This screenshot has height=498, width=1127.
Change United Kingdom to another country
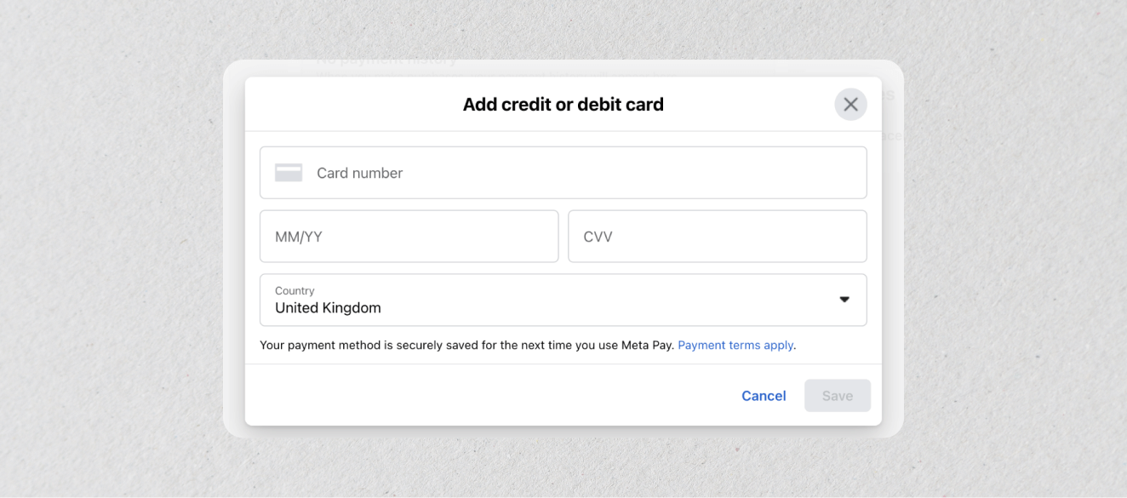coord(563,300)
